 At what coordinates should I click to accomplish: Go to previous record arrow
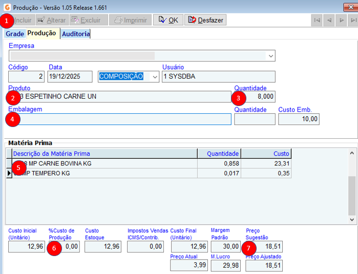coord(329,20)
